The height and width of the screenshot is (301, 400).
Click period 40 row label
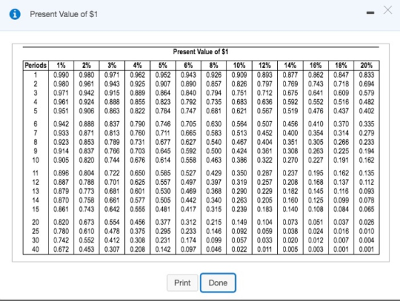coord(36,250)
